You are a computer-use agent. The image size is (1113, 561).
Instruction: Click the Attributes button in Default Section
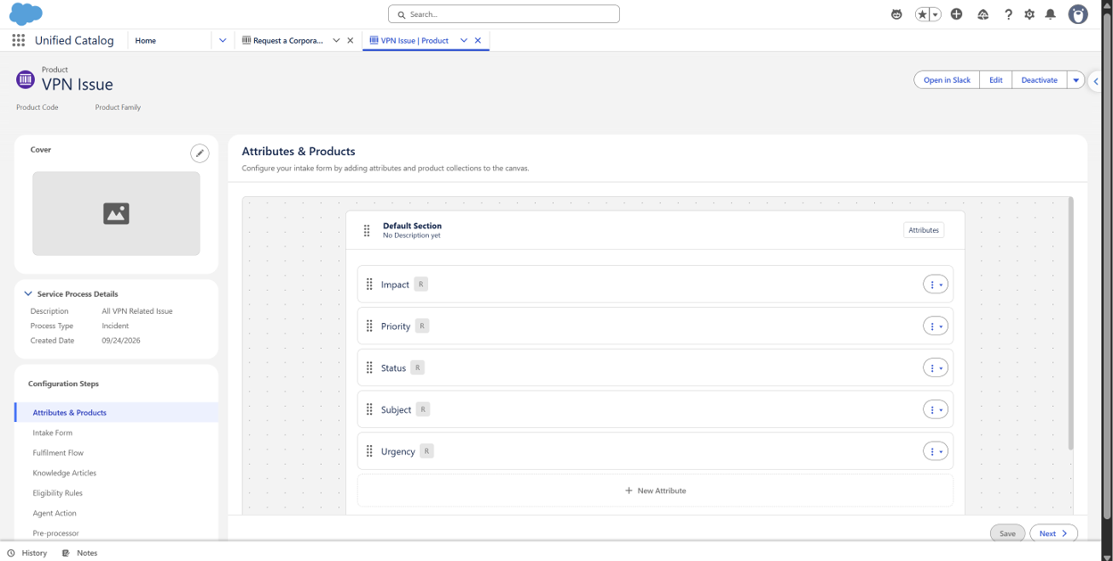tap(923, 230)
